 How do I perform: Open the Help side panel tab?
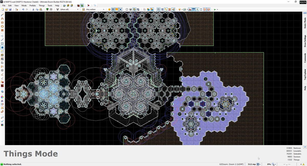click(x=305, y=88)
